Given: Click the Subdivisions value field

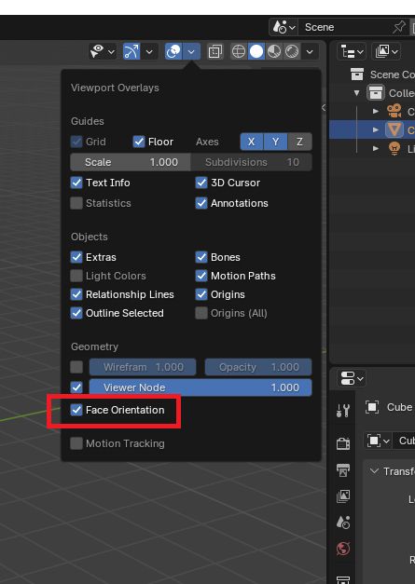Looking at the screenshot, I should click(x=252, y=162).
